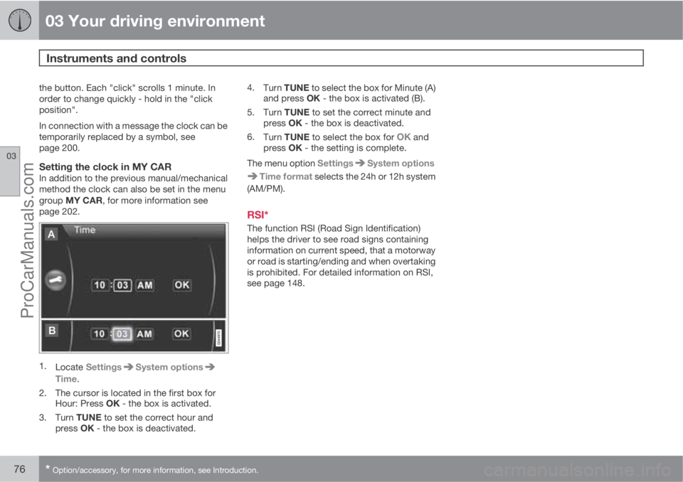
Task: Click the footnote 'Option/accessory, for more information'
Action: [151, 470]
